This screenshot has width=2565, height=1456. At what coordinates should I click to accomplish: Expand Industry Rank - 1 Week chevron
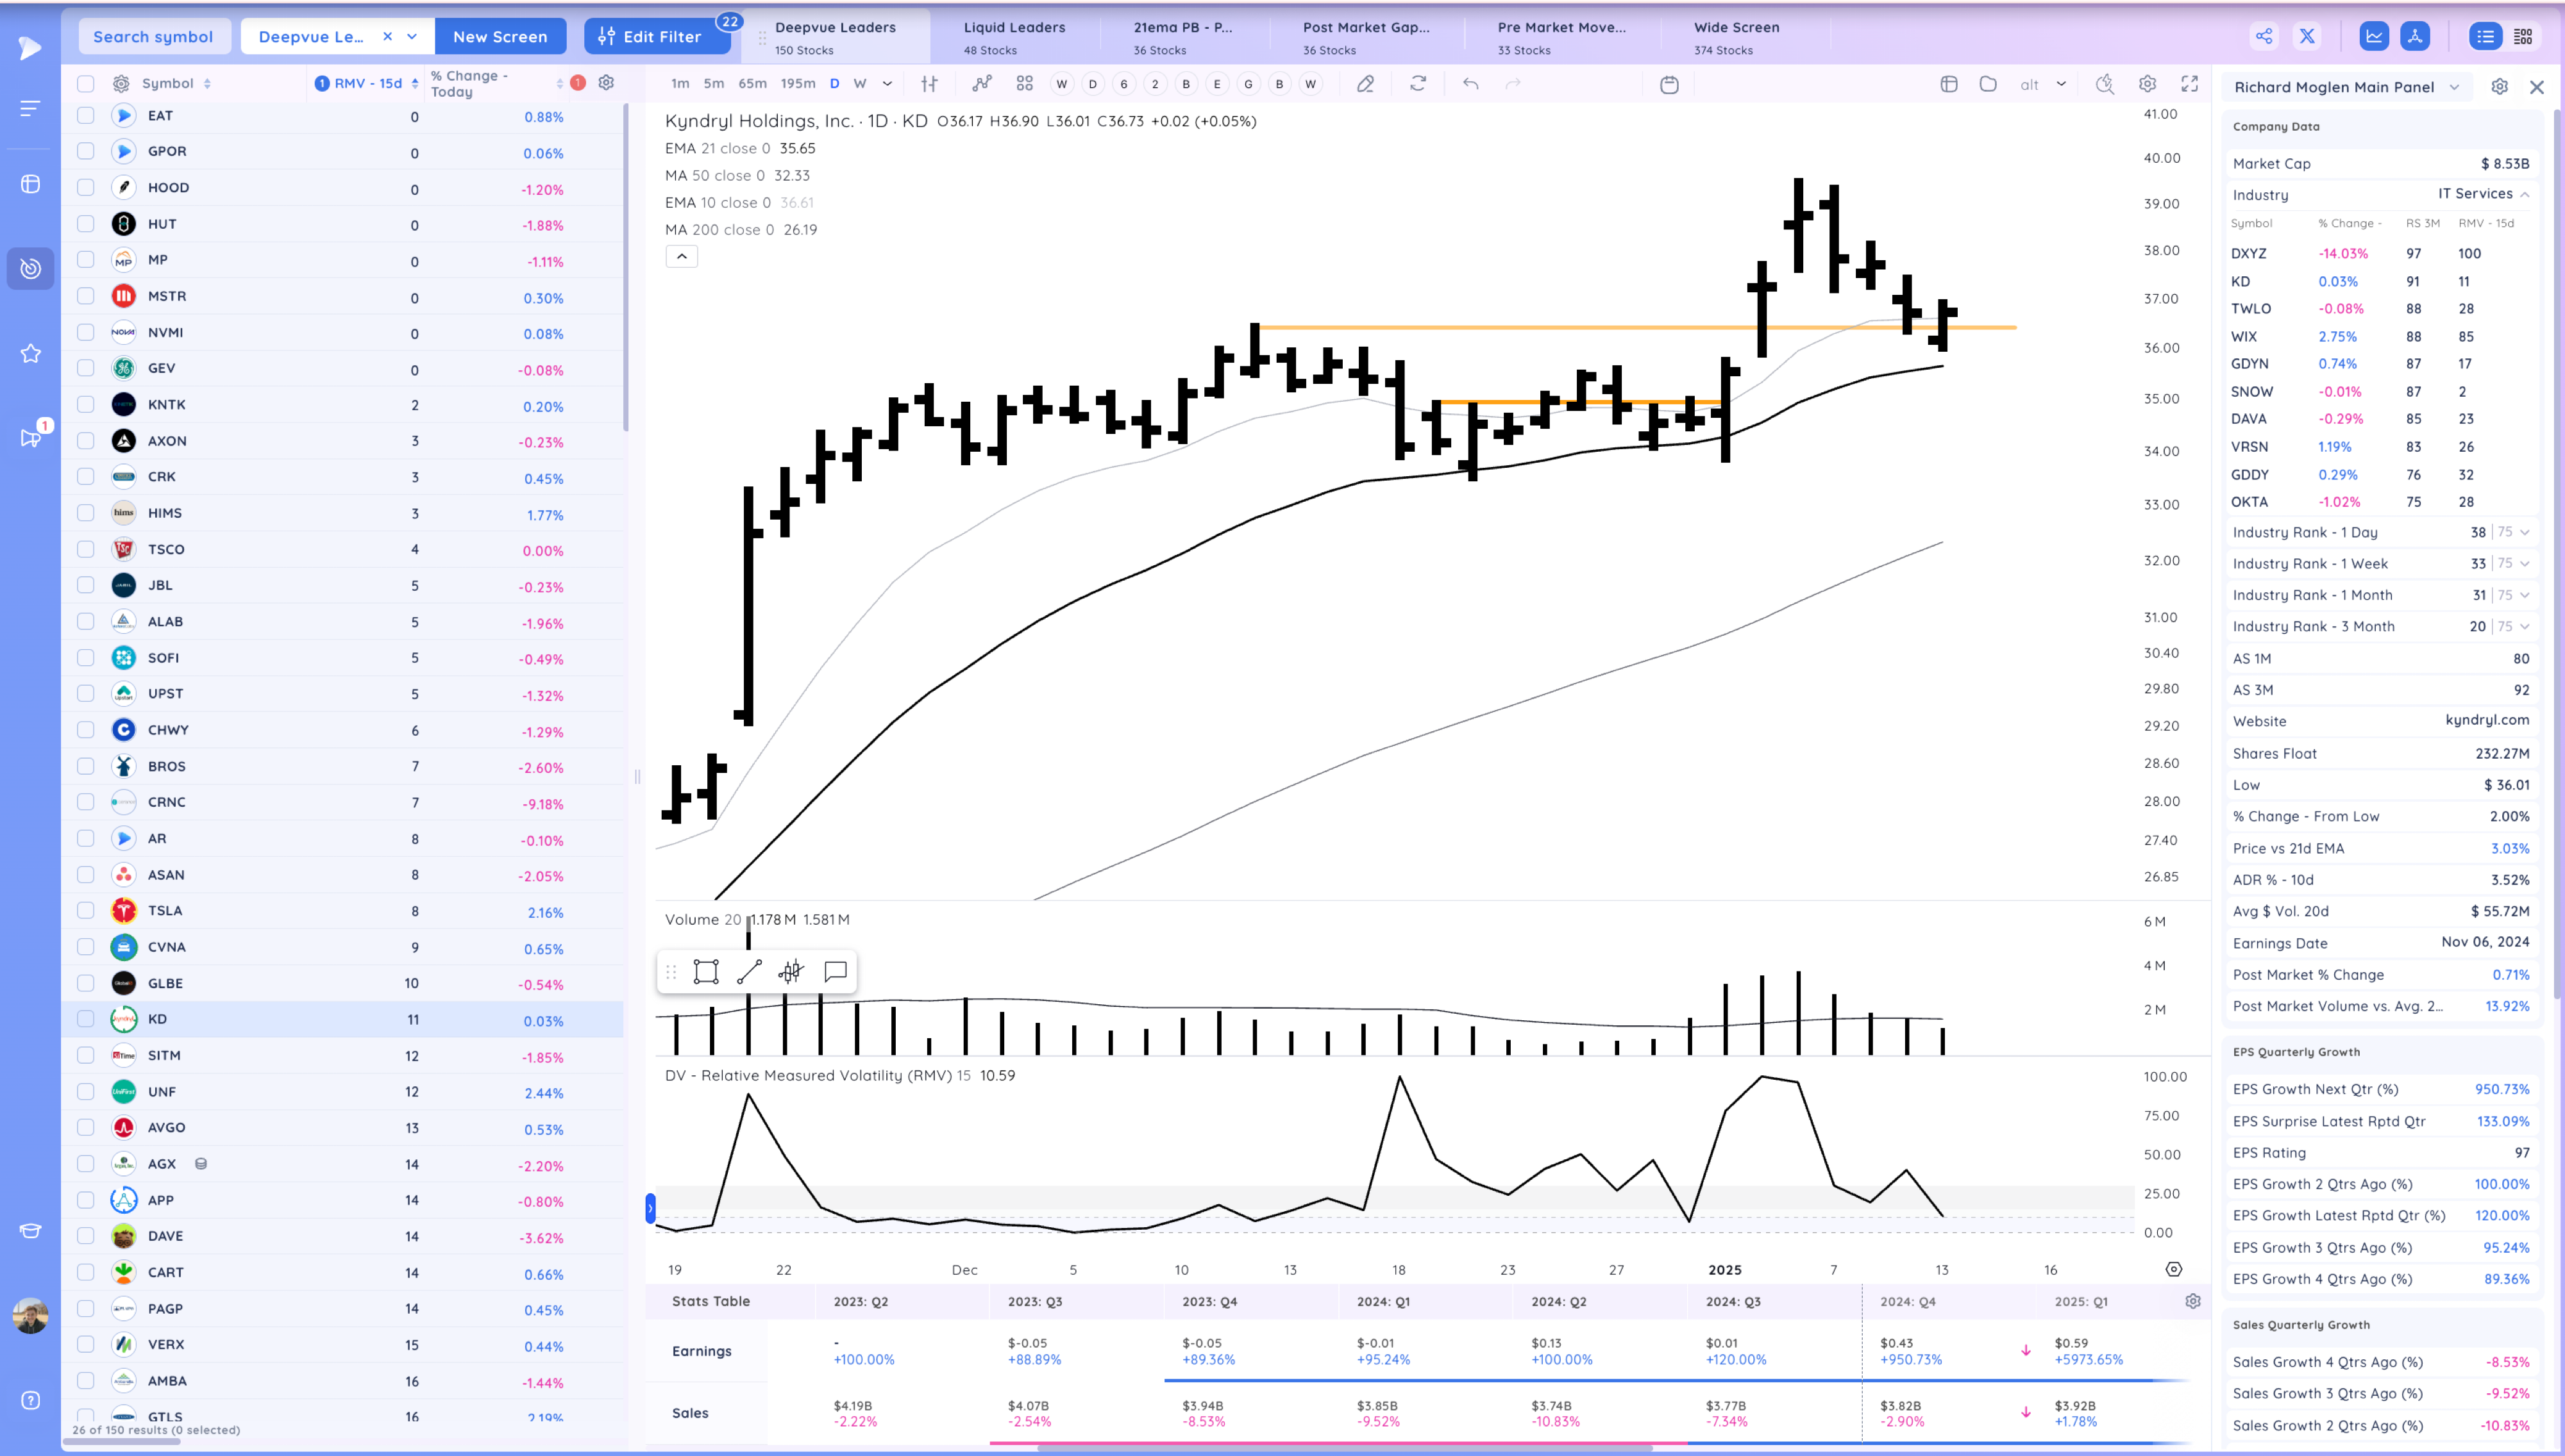point(2525,563)
